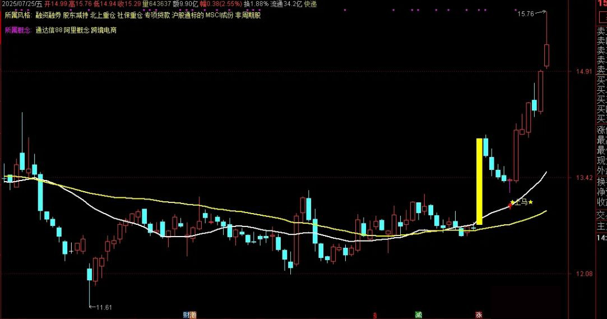Image resolution: width=607 pixels, height=319 pixels.
Task: Click the 额9.90亿 amount value
Action: [186, 4]
